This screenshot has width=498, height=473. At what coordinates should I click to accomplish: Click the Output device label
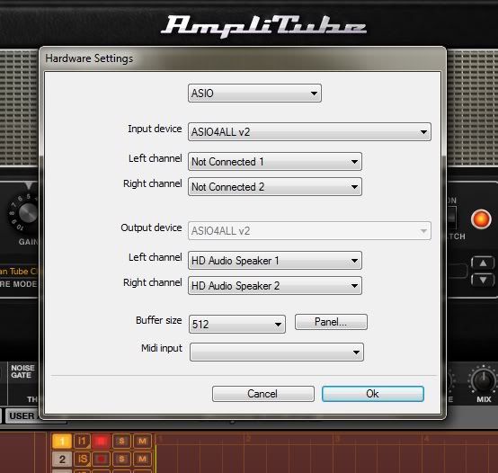[x=151, y=228]
